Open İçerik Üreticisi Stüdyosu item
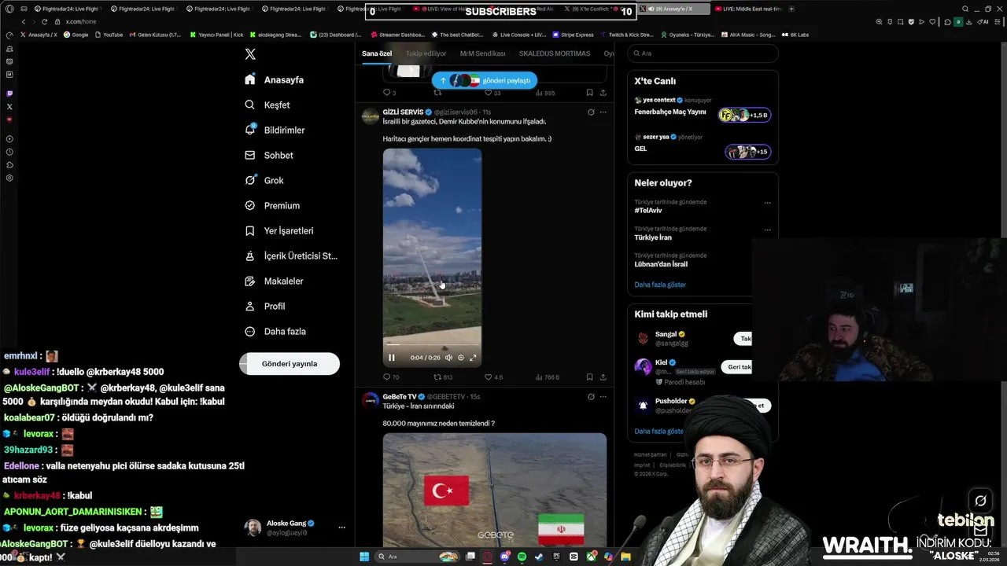The width and height of the screenshot is (1007, 566). pyautogui.click(x=291, y=255)
